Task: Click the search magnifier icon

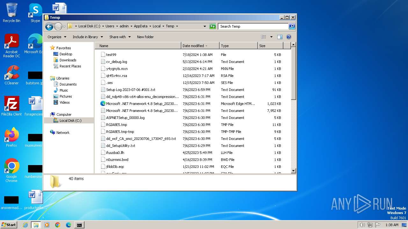Action: point(292,26)
